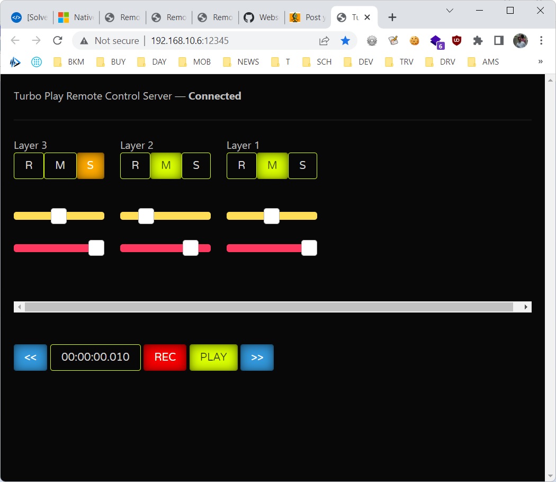
Task: Open the BUY bookmarks folder
Action: pos(111,62)
